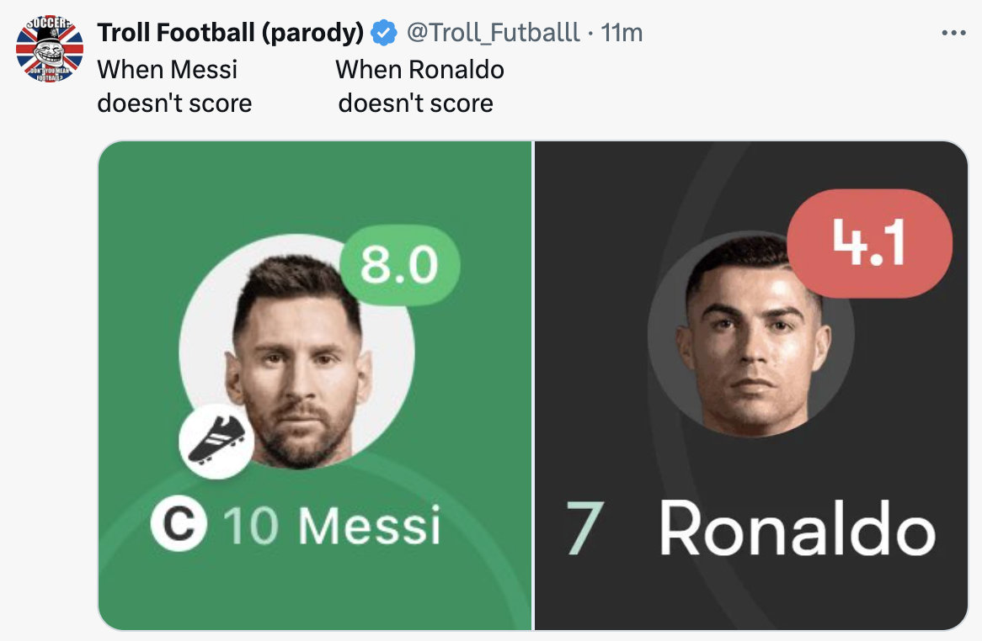The height and width of the screenshot is (641, 982).
Task: Open the tweet's more options menu
Action: (x=953, y=34)
